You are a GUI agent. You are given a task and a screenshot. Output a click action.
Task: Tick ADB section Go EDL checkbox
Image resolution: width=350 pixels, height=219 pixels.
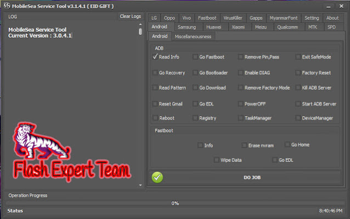pos(195,103)
